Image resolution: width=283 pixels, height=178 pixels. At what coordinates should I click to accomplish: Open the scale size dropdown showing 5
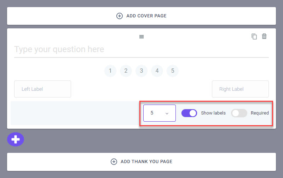pyautogui.click(x=160, y=113)
